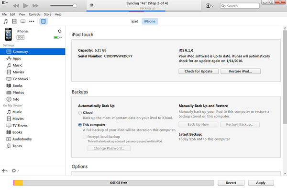287x190 pixels.
Task: Open the Music library icon in toolbar
Action: coord(6,22)
